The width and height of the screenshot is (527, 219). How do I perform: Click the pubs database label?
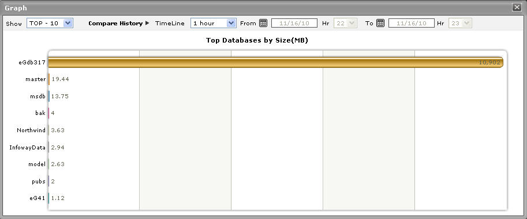click(x=39, y=181)
